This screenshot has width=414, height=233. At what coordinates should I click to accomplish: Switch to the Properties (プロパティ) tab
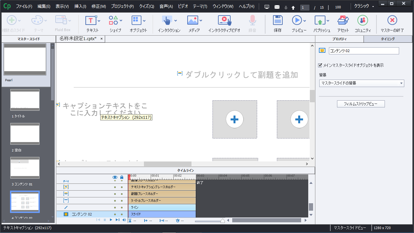[339, 39]
